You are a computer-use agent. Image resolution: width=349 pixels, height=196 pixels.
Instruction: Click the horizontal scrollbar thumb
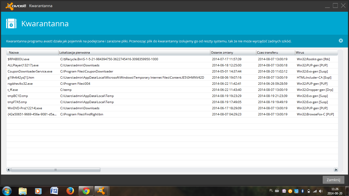(x=55, y=170)
